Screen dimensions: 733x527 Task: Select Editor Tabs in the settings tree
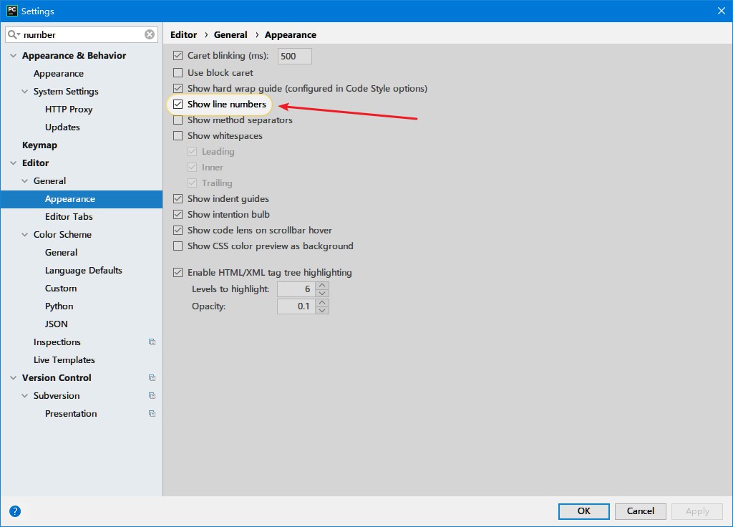(x=69, y=217)
